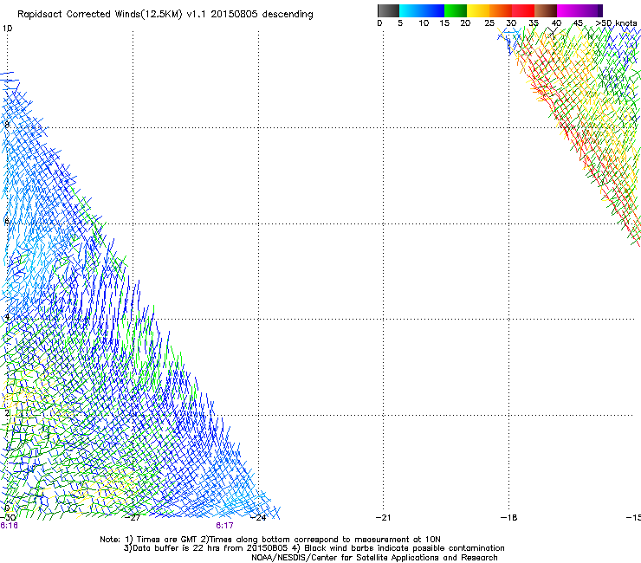Click the '5' label under the color bar
641x563 pixels.
click(400, 23)
